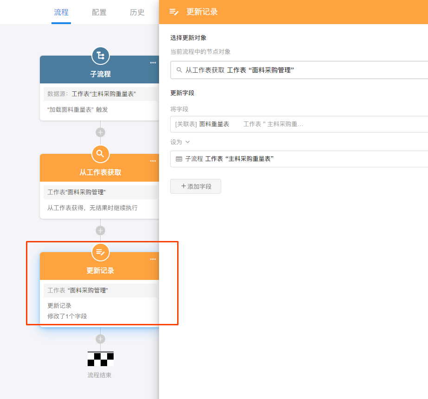Select the 从工作表获取 node header
Image resolution: width=428 pixels, height=399 pixels.
pos(99,168)
